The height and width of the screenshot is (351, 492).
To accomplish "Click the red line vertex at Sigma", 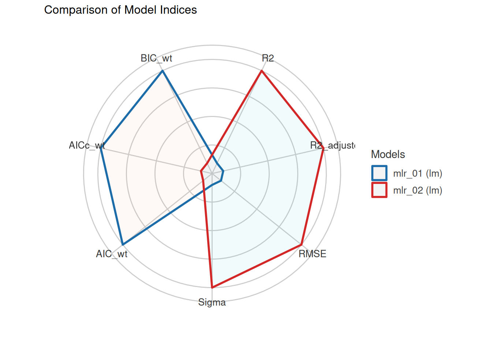I will [212, 287].
